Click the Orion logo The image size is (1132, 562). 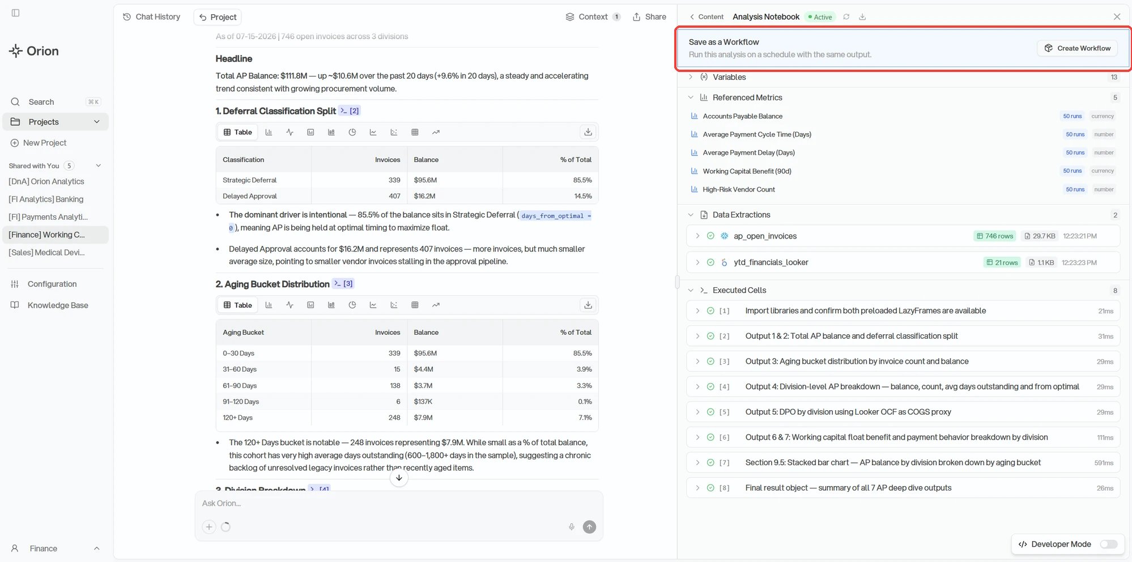(34, 51)
